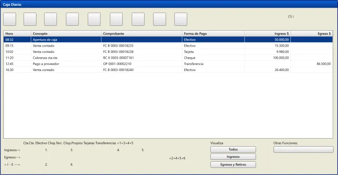Click the Egresos--> totals row label
This screenshot has height=175, width=338.
pos(12,157)
